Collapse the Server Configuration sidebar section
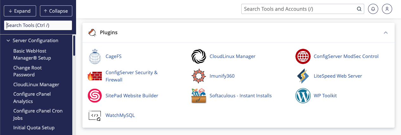The width and height of the screenshot is (401, 135). 9,41
